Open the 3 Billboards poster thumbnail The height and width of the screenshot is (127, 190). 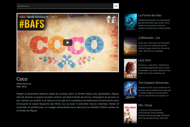coord(130,46)
